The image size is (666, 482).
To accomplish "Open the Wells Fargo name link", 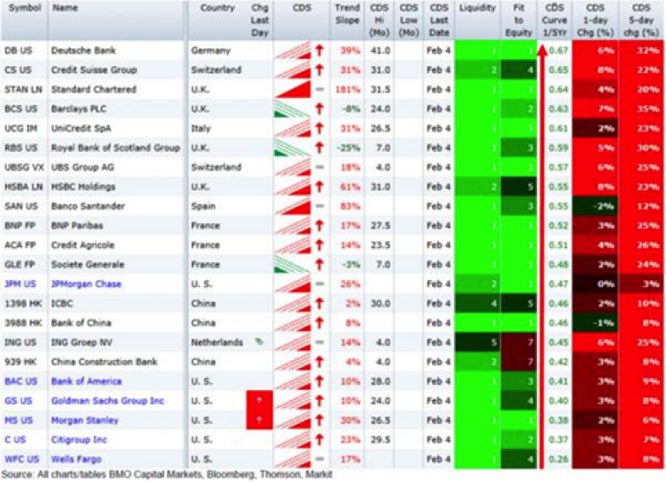I will click(x=76, y=459).
